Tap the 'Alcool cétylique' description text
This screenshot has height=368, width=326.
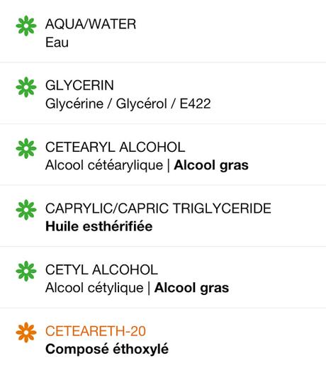94,288
